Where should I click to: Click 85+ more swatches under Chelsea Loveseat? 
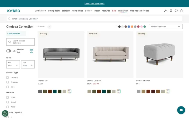pyautogui.click(x=118, y=92)
